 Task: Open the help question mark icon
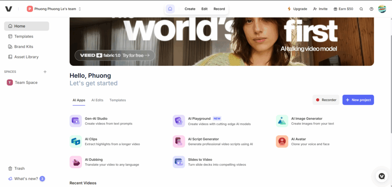click(x=371, y=9)
